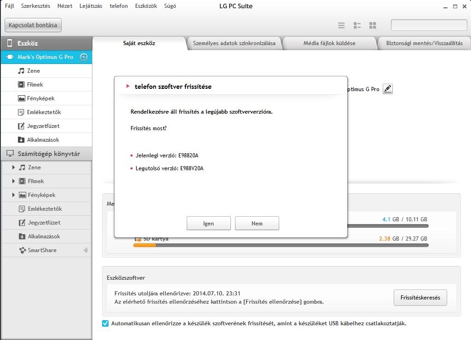
Task: Click the search input field
Action: [x=429, y=25]
